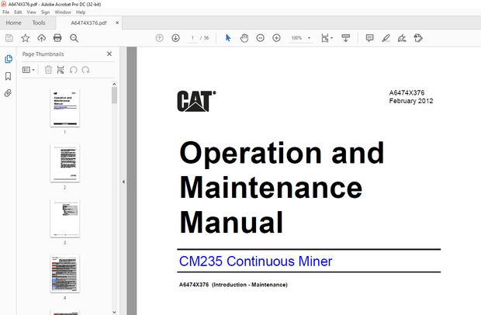Screen dimensions: 481x315
Task: Open the Sign menu
Action: point(46,12)
